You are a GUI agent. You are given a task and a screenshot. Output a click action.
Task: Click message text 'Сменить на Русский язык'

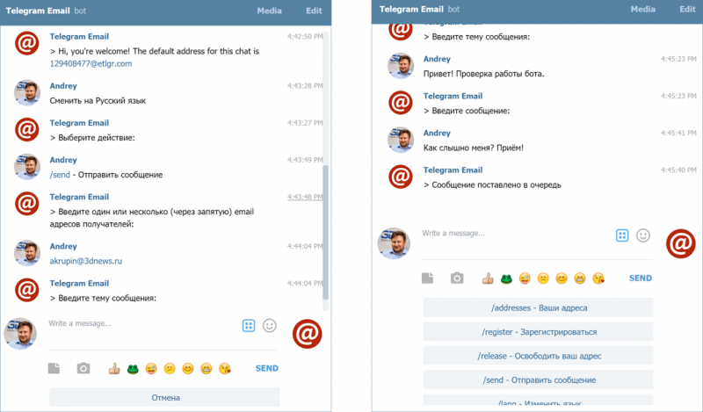pos(98,101)
